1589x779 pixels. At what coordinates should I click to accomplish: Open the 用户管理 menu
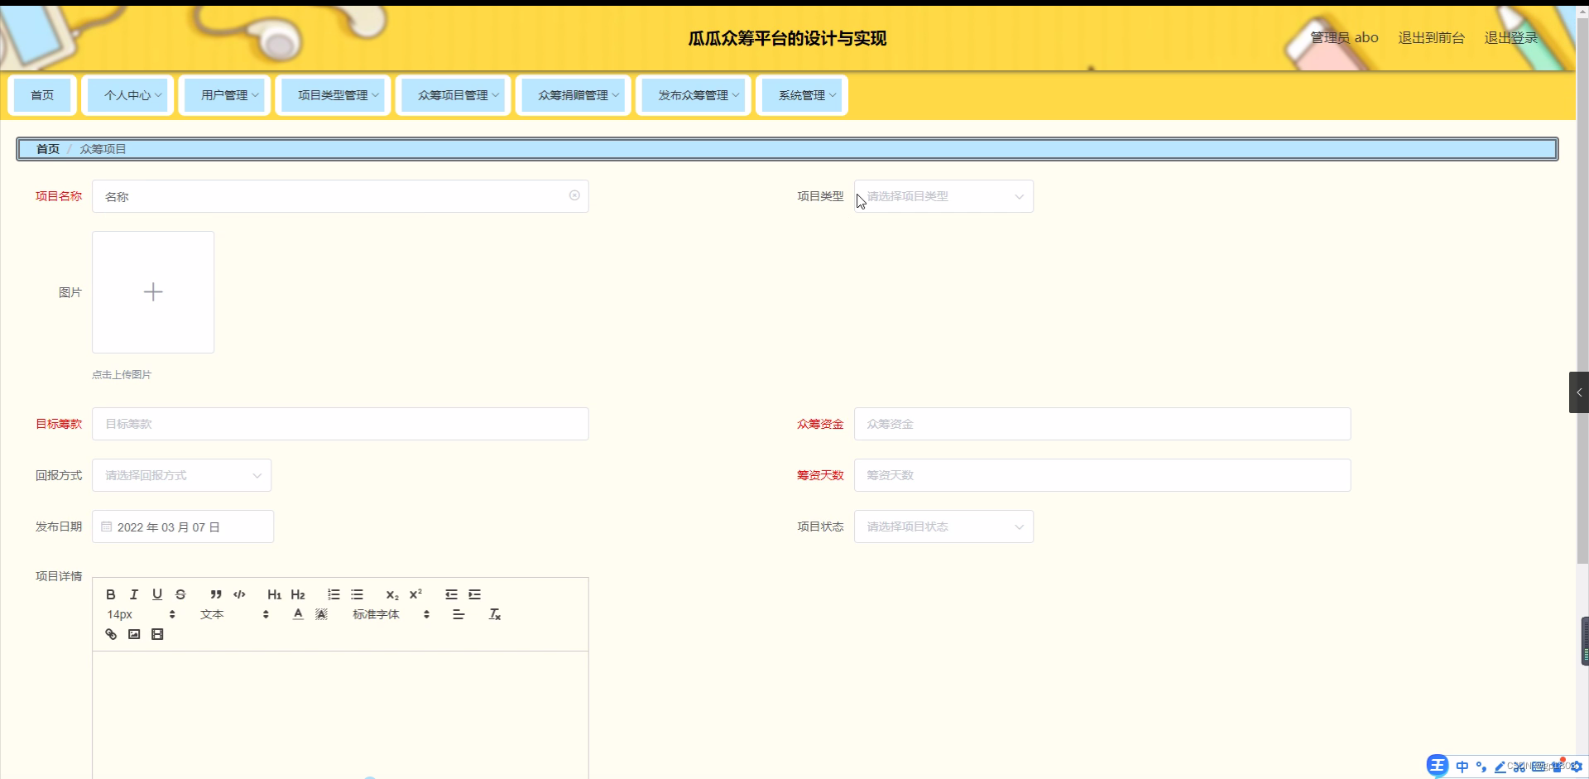click(224, 94)
